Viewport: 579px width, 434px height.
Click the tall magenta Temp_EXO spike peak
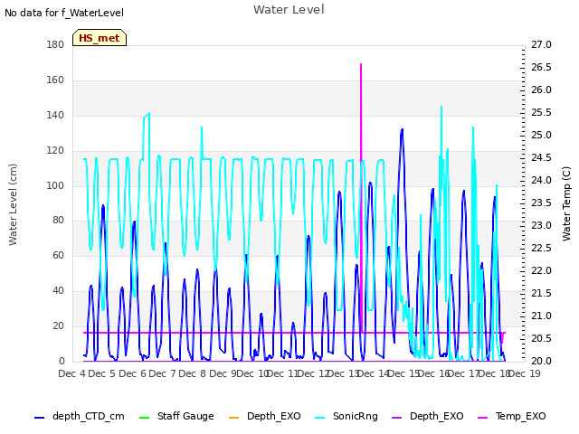[x=361, y=64]
